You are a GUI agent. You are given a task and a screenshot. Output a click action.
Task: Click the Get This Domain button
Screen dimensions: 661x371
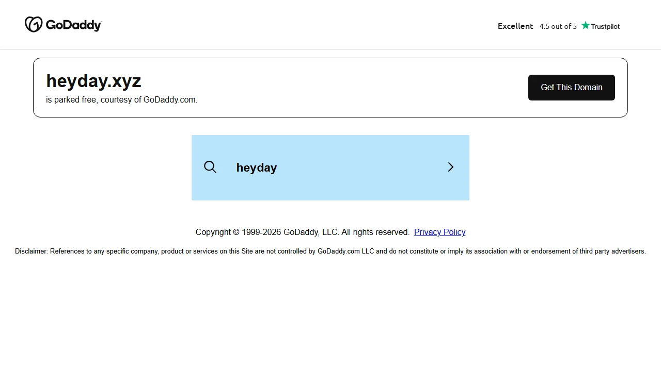point(572,88)
